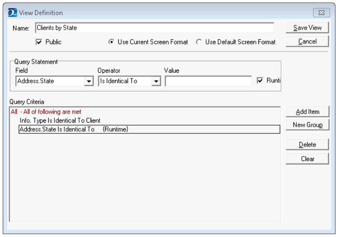Click the View Definition app icon in title bar
This screenshot has height=237, width=338.
[x=13, y=13]
